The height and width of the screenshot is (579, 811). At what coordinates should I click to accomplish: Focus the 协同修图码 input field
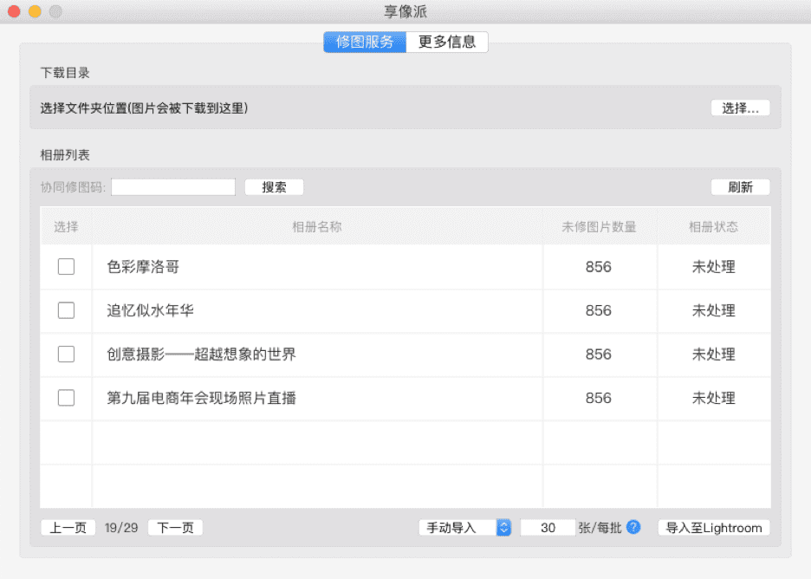[x=173, y=187]
